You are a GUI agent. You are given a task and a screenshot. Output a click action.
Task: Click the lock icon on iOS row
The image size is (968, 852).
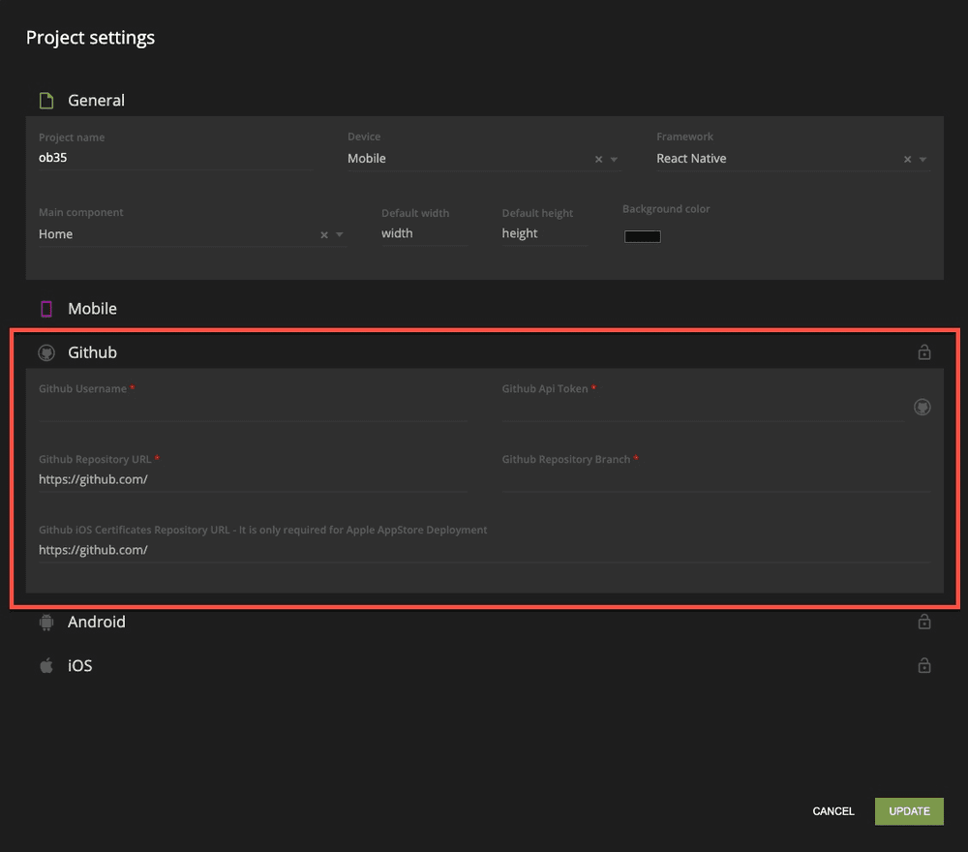[x=924, y=665]
